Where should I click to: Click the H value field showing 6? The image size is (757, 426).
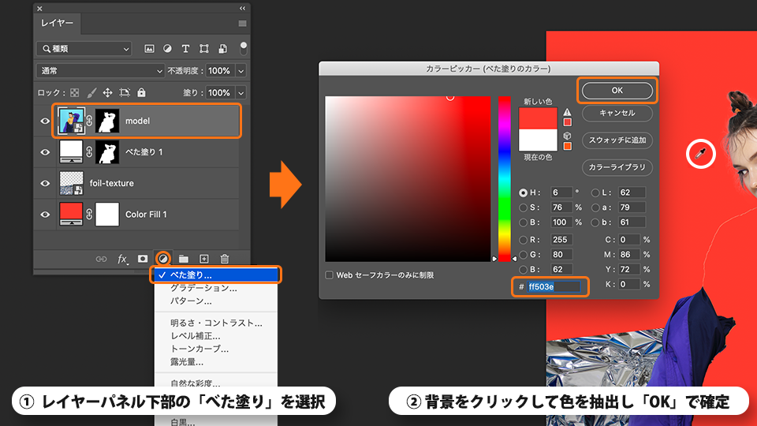click(x=561, y=192)
